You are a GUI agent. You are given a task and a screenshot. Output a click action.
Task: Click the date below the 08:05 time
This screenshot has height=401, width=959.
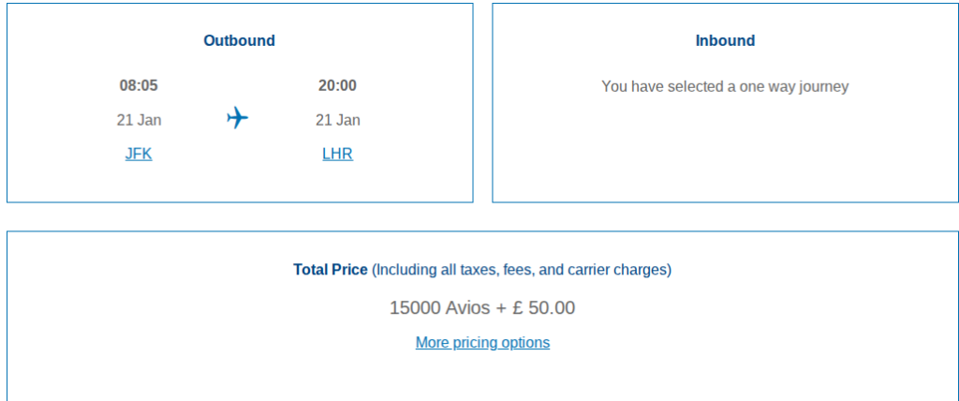click(139, 120)
